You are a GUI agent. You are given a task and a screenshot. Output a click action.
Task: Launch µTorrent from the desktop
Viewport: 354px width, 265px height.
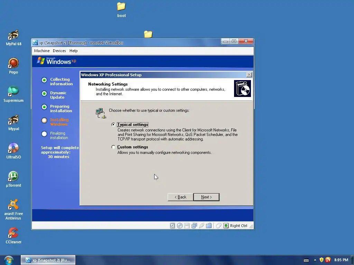click(13, 179)
